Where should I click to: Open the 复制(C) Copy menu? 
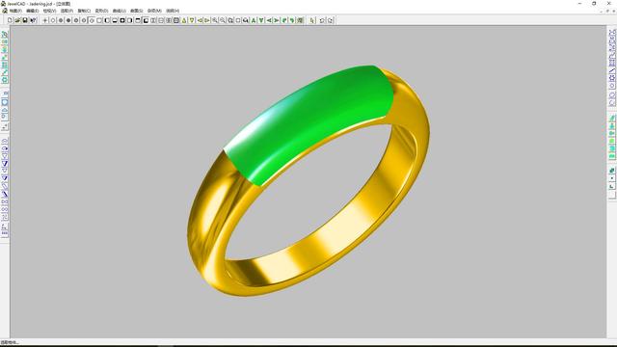(84, 11)
